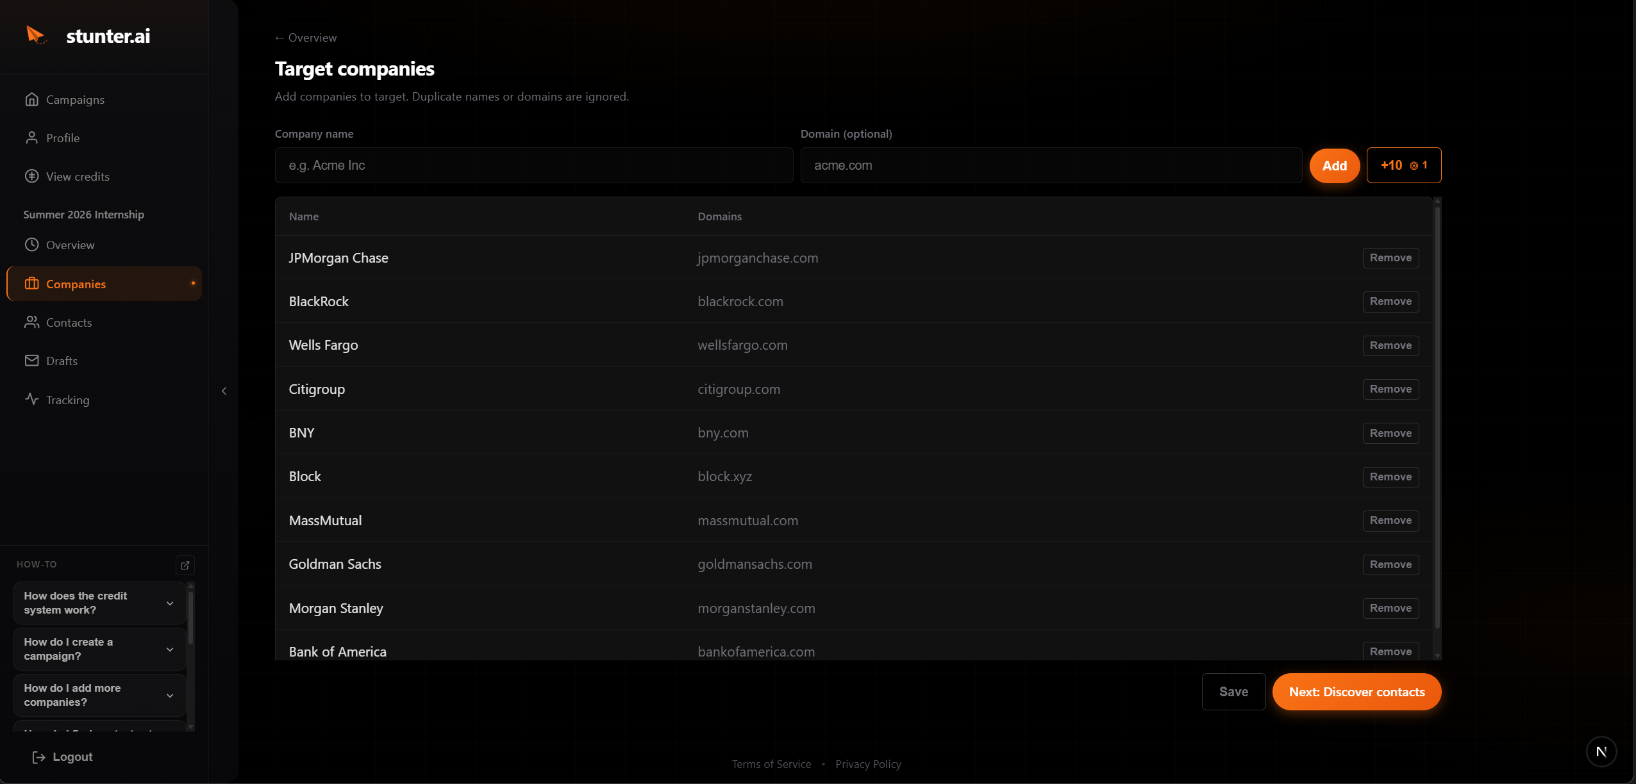
Task: Remove Goldman Sachs from the list
Action: 1390,565
